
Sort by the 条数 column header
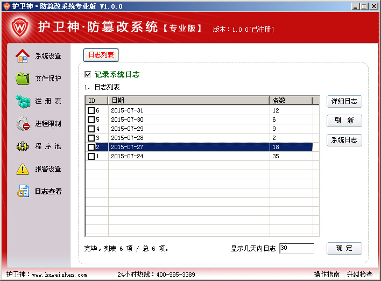(291, 100)
